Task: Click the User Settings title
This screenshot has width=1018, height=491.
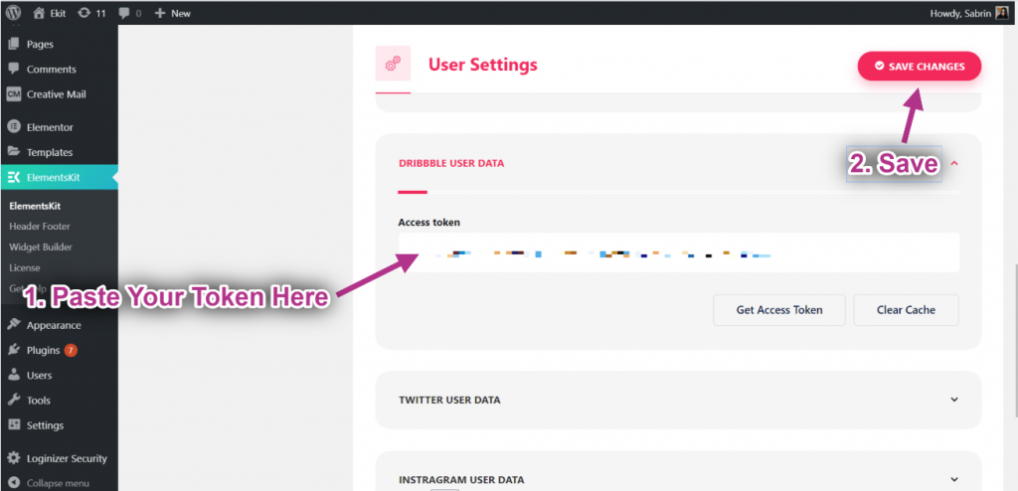Action: (x=482, y=65)
